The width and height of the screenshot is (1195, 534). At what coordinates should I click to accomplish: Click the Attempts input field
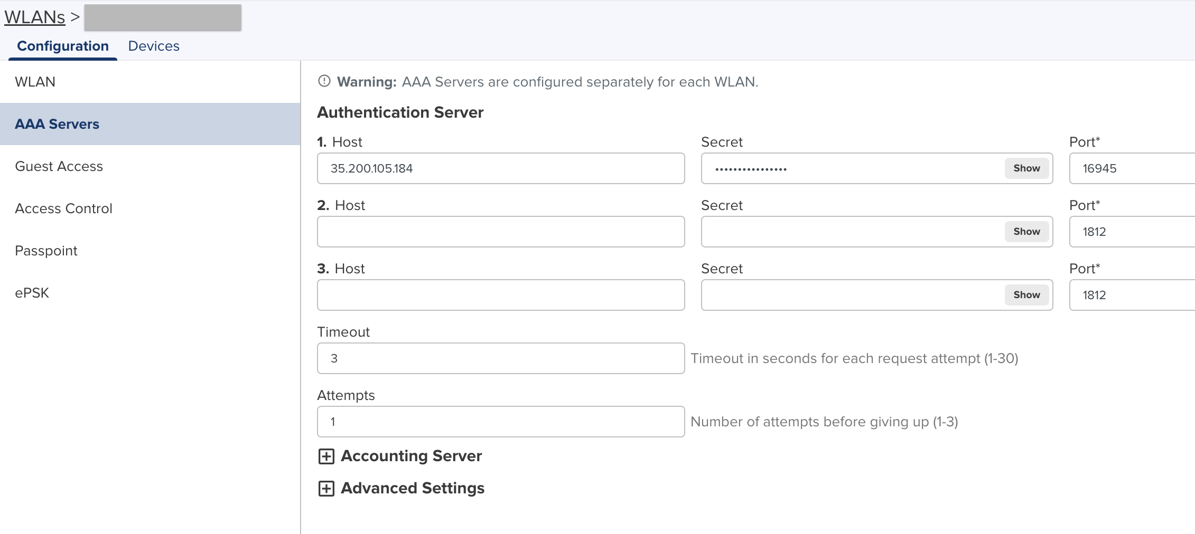tap(500, 422)
